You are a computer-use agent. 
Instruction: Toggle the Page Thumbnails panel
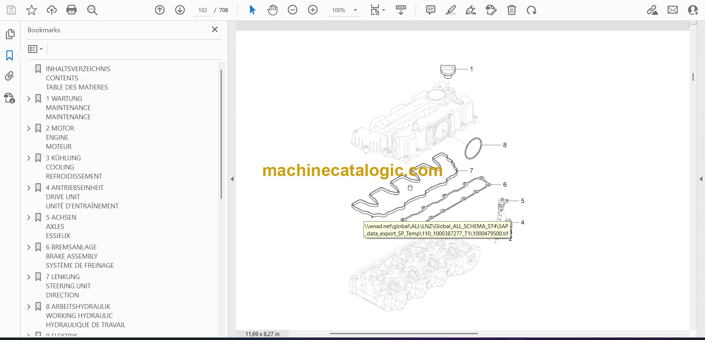coord(10,34)
